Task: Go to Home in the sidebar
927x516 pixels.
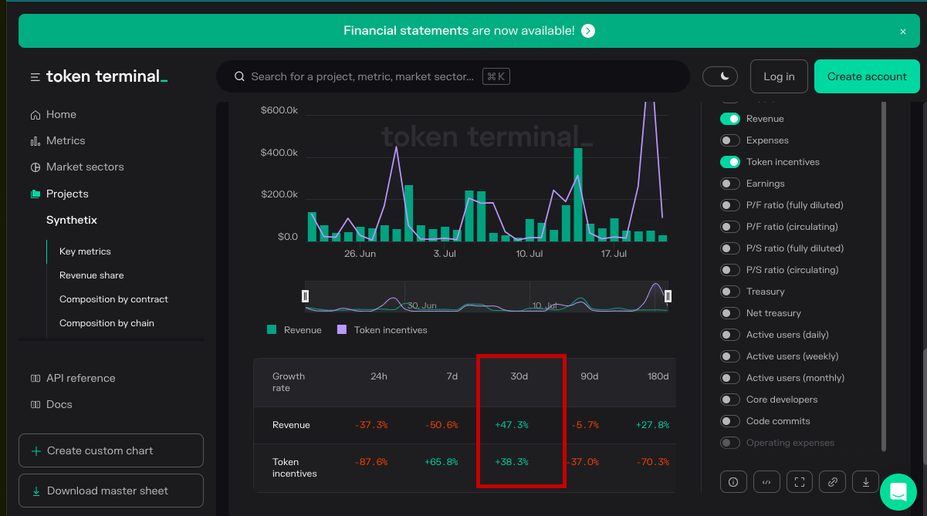Action: point(61,114)
